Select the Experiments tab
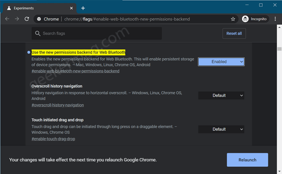Screen dimensions: 282x174 click(39, 8)
